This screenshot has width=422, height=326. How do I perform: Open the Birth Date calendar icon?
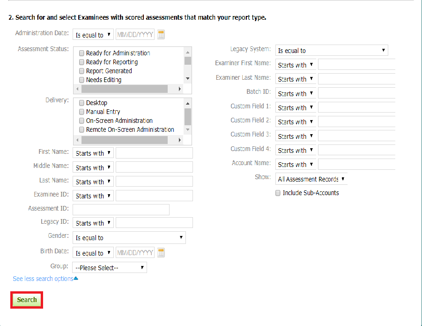click(161, 253)
